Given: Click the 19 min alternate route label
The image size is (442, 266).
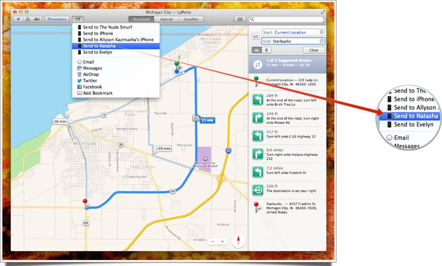Looking at the screenshot, I should (x=163, y=148).
